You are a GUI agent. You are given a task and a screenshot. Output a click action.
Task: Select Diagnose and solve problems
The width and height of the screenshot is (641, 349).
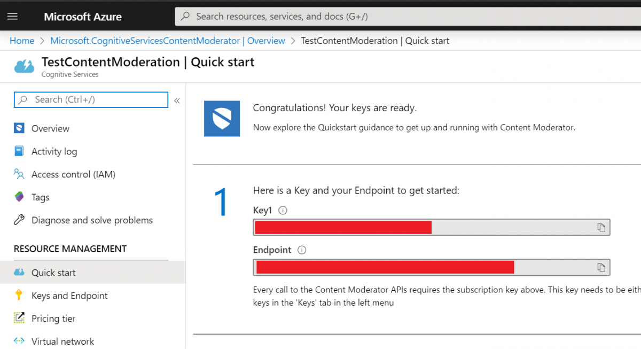92,220
